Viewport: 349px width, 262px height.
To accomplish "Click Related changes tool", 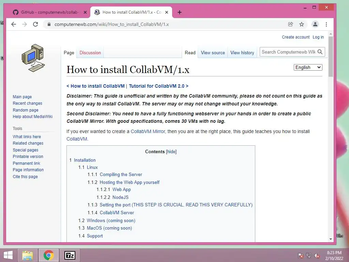I will click(28, 143).
